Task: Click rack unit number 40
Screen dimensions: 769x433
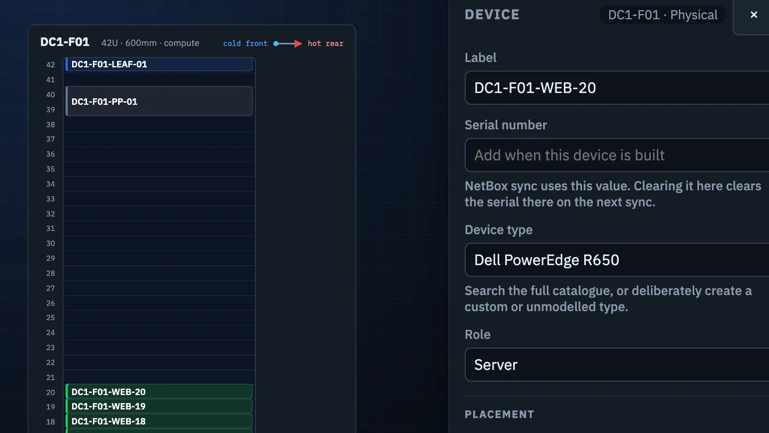Action: [x=51, y=95]
